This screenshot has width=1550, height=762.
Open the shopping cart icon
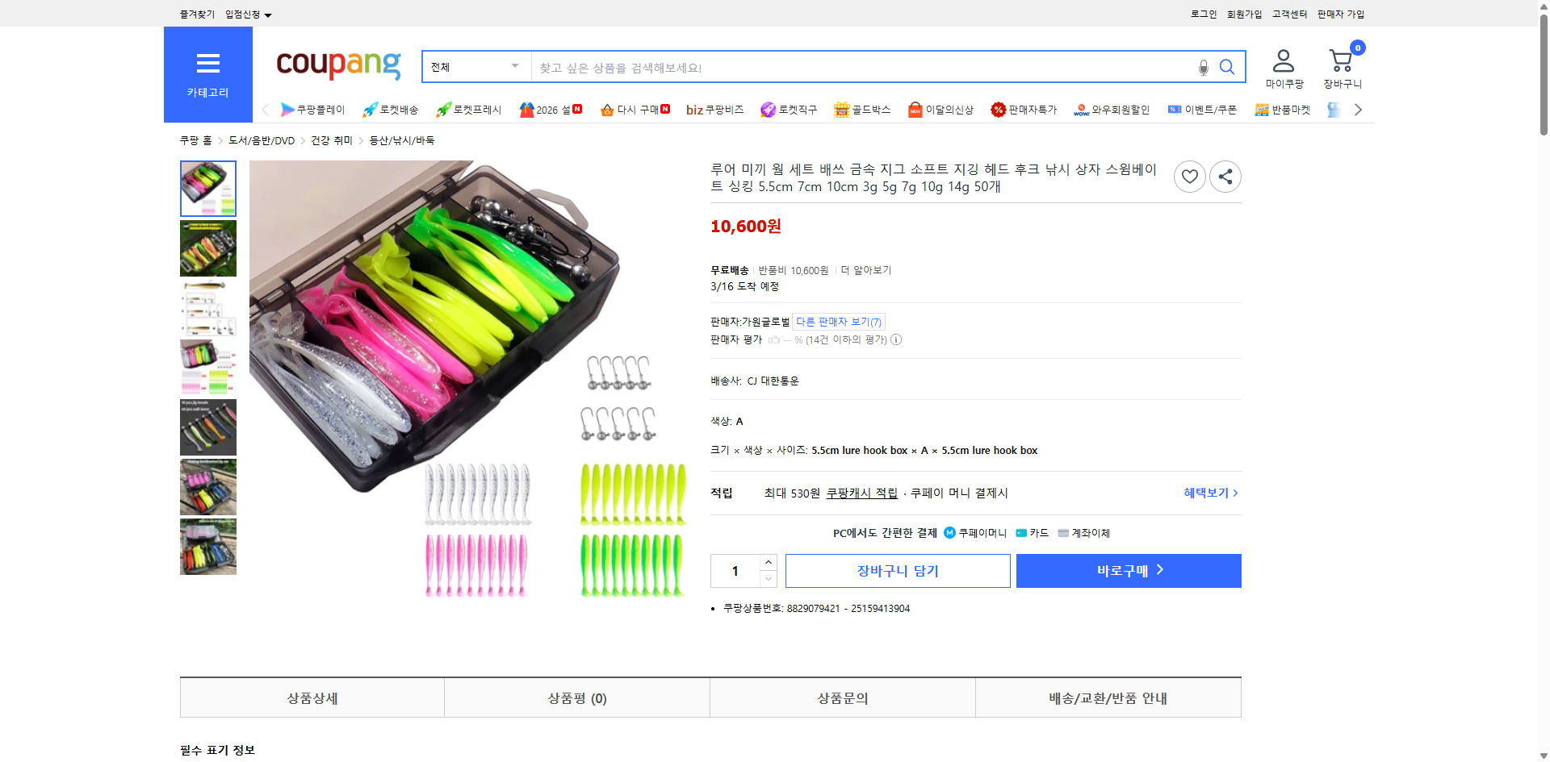click(x=1340, y=60)
